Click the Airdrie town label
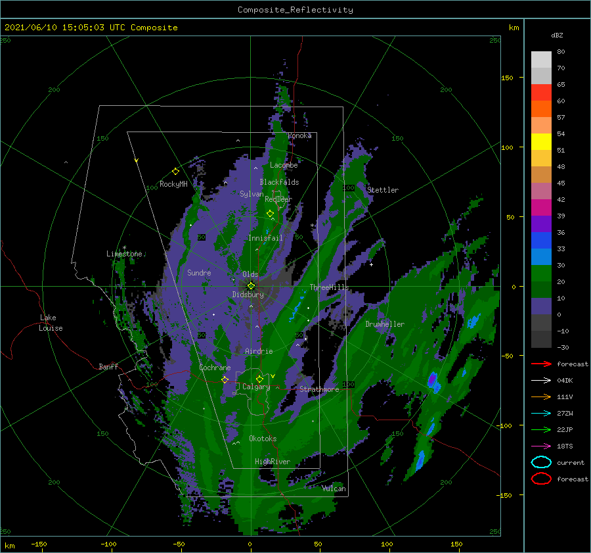This screenshot has width=591, height=553. point(259,351)
